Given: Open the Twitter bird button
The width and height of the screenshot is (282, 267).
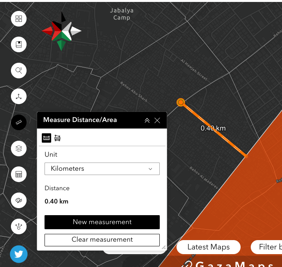Looking at the screenshot, I should click(19, 254).
